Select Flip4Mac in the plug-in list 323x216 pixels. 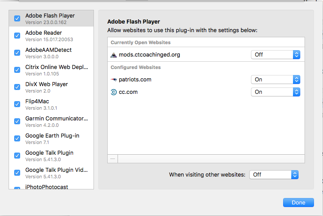[x=51, y=105]
